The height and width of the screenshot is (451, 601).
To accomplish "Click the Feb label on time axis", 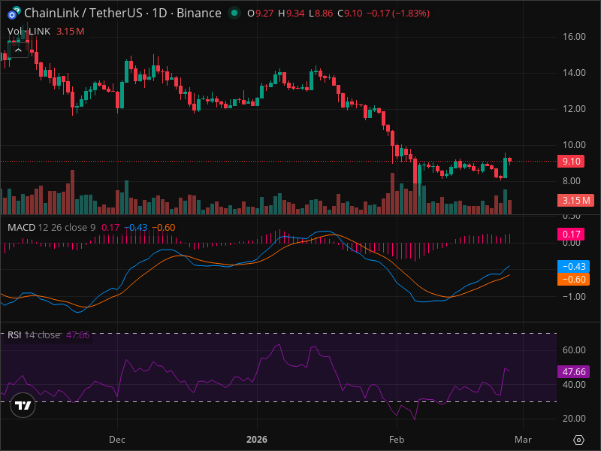I will tap(397, 440).
